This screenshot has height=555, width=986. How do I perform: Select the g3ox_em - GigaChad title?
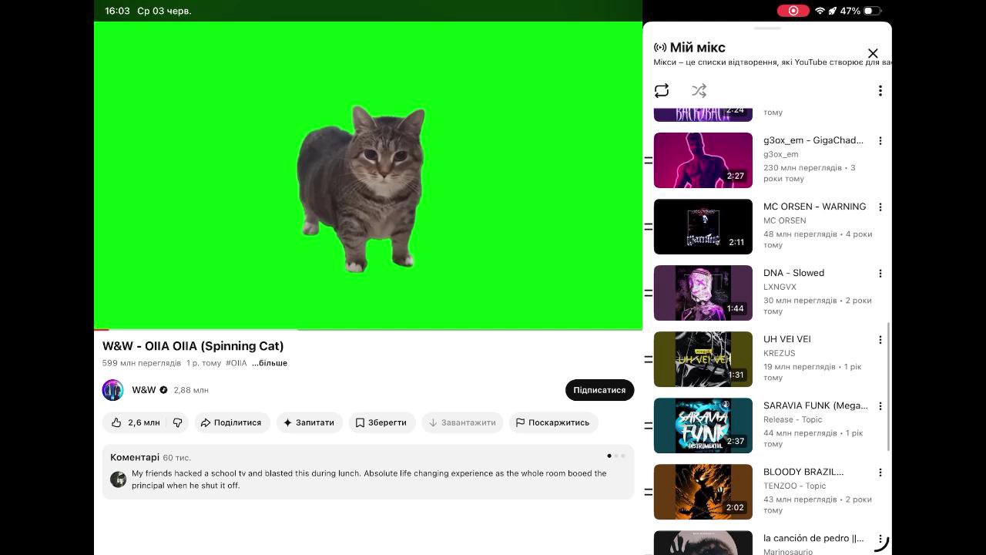point(813,140)
